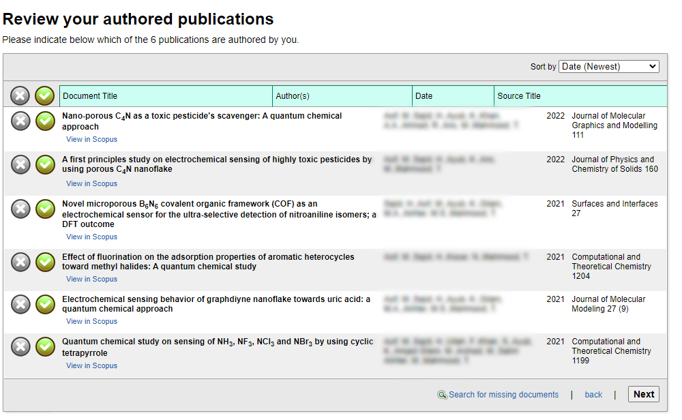Open View in Scopus for B6N6 COF paper
The image size is (682, 420).
tap(92, 237)
